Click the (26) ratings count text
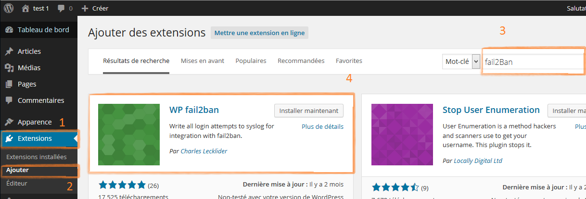The width and height of the screenshot is (586, 199). [x=153, y=186]
